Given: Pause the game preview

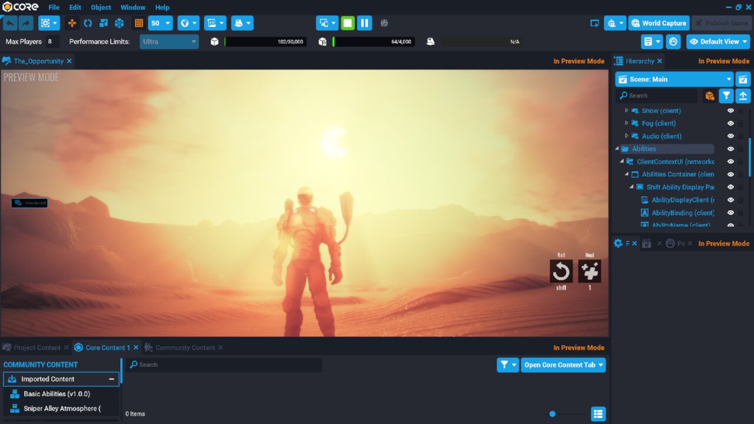Looking at the screenshot, I should (x=364, y=22).
